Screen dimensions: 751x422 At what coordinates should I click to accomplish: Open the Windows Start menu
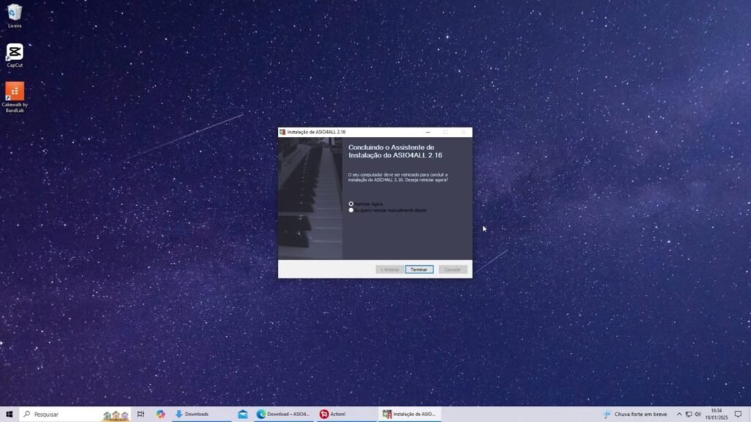9,415
